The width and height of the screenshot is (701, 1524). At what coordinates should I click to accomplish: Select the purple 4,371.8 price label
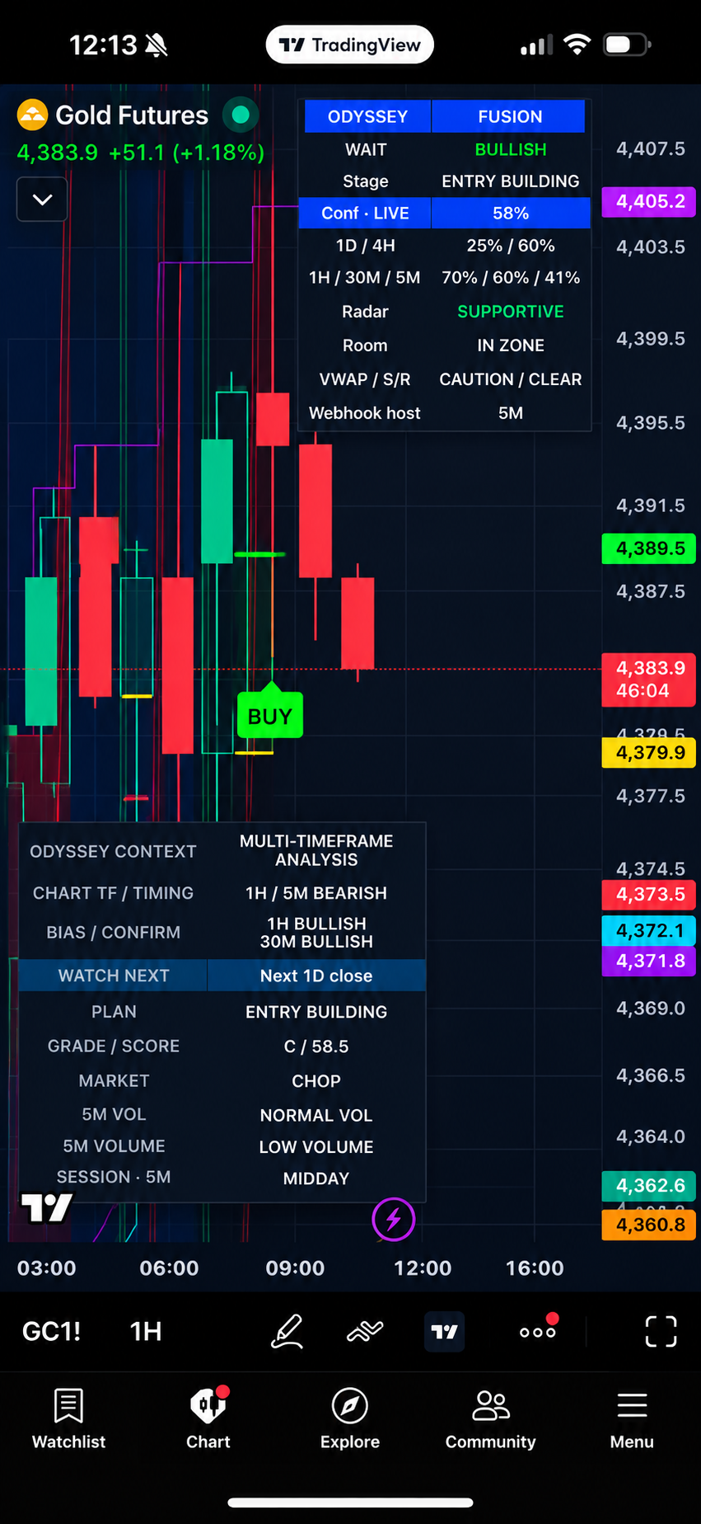pos(649,961)
